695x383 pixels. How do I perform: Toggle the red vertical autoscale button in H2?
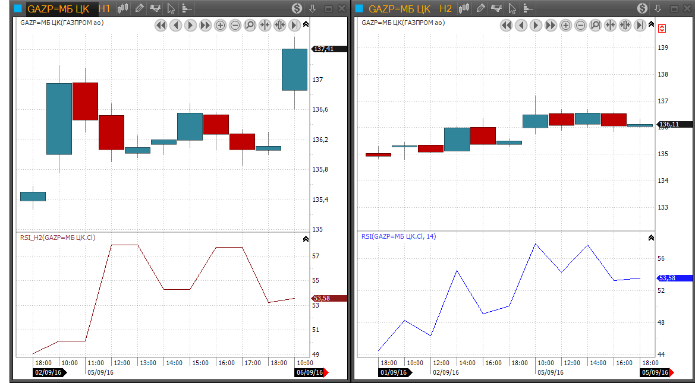point(662,28)
